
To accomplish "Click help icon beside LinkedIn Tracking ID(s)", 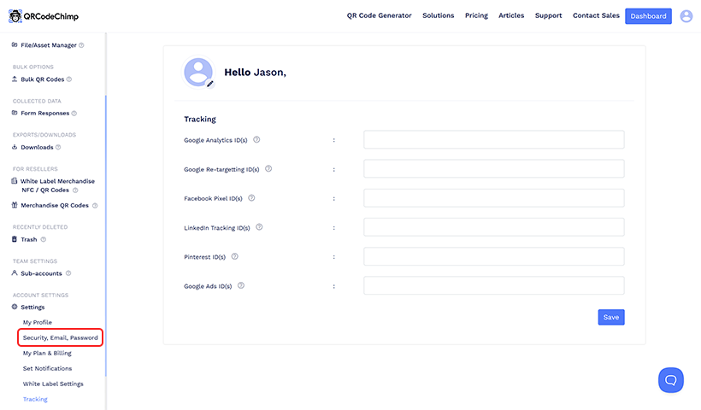I will (x=259, y=227).
